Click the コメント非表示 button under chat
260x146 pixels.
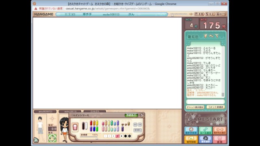(x=216, y=107)
